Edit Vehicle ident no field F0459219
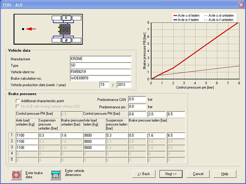This screenshot has width=246, height=184. 101,72
